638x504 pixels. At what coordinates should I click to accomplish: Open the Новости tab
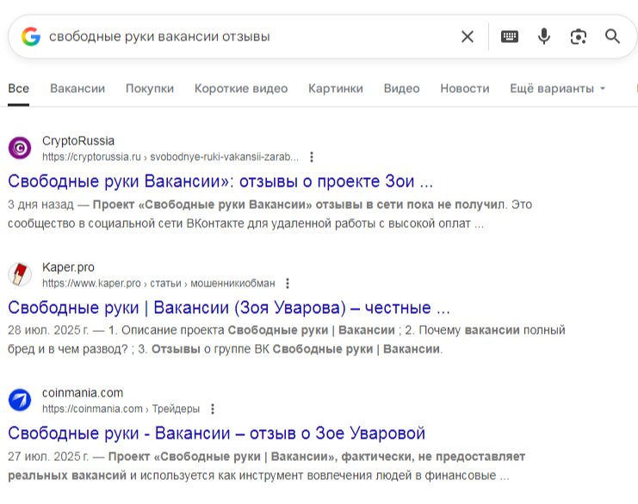[x=465, y=89]
